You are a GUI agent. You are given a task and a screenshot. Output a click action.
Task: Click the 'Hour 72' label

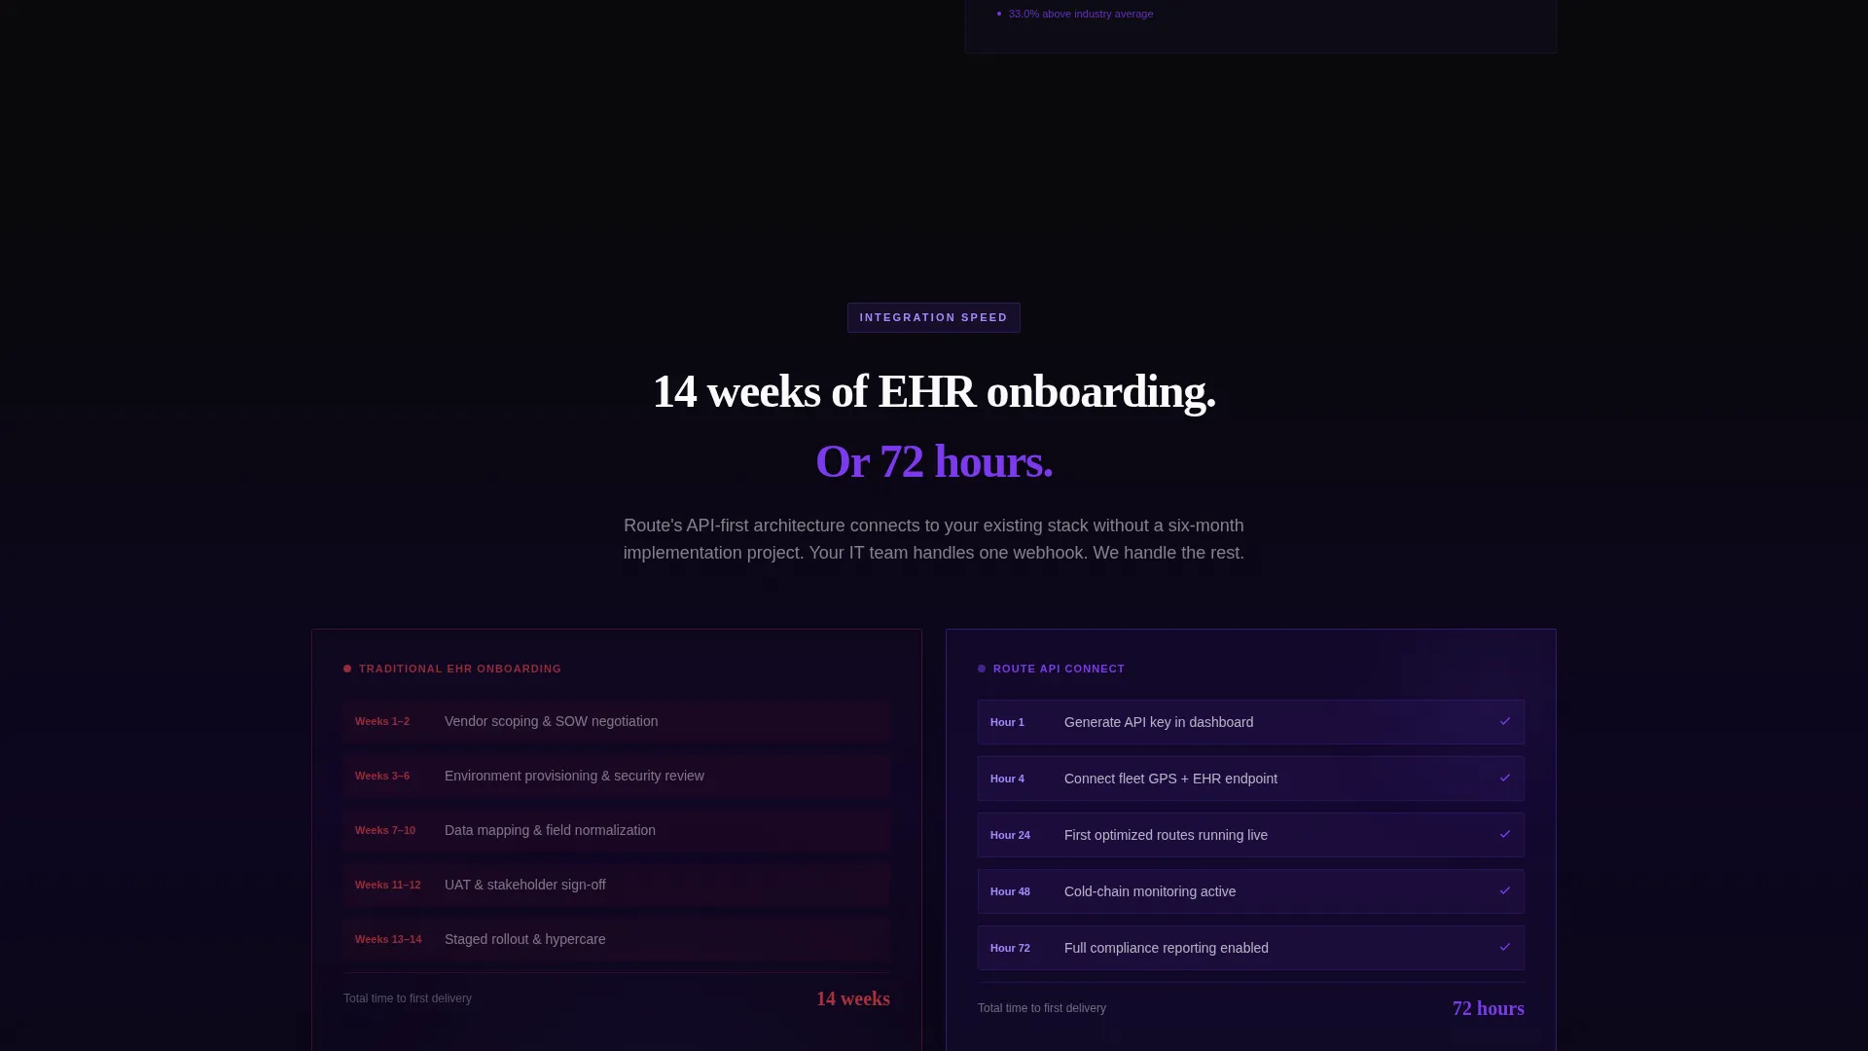click(x=1010, y=948)
